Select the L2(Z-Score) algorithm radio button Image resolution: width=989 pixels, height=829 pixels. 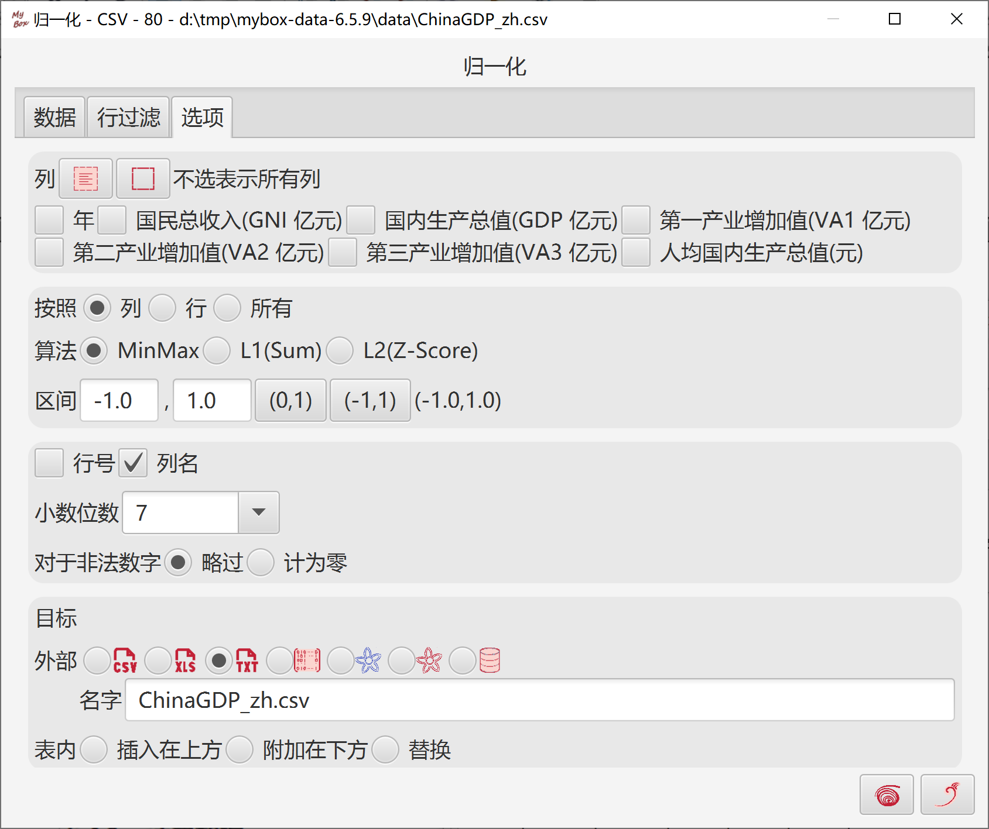pyautogui.click(x=340, y=350)
